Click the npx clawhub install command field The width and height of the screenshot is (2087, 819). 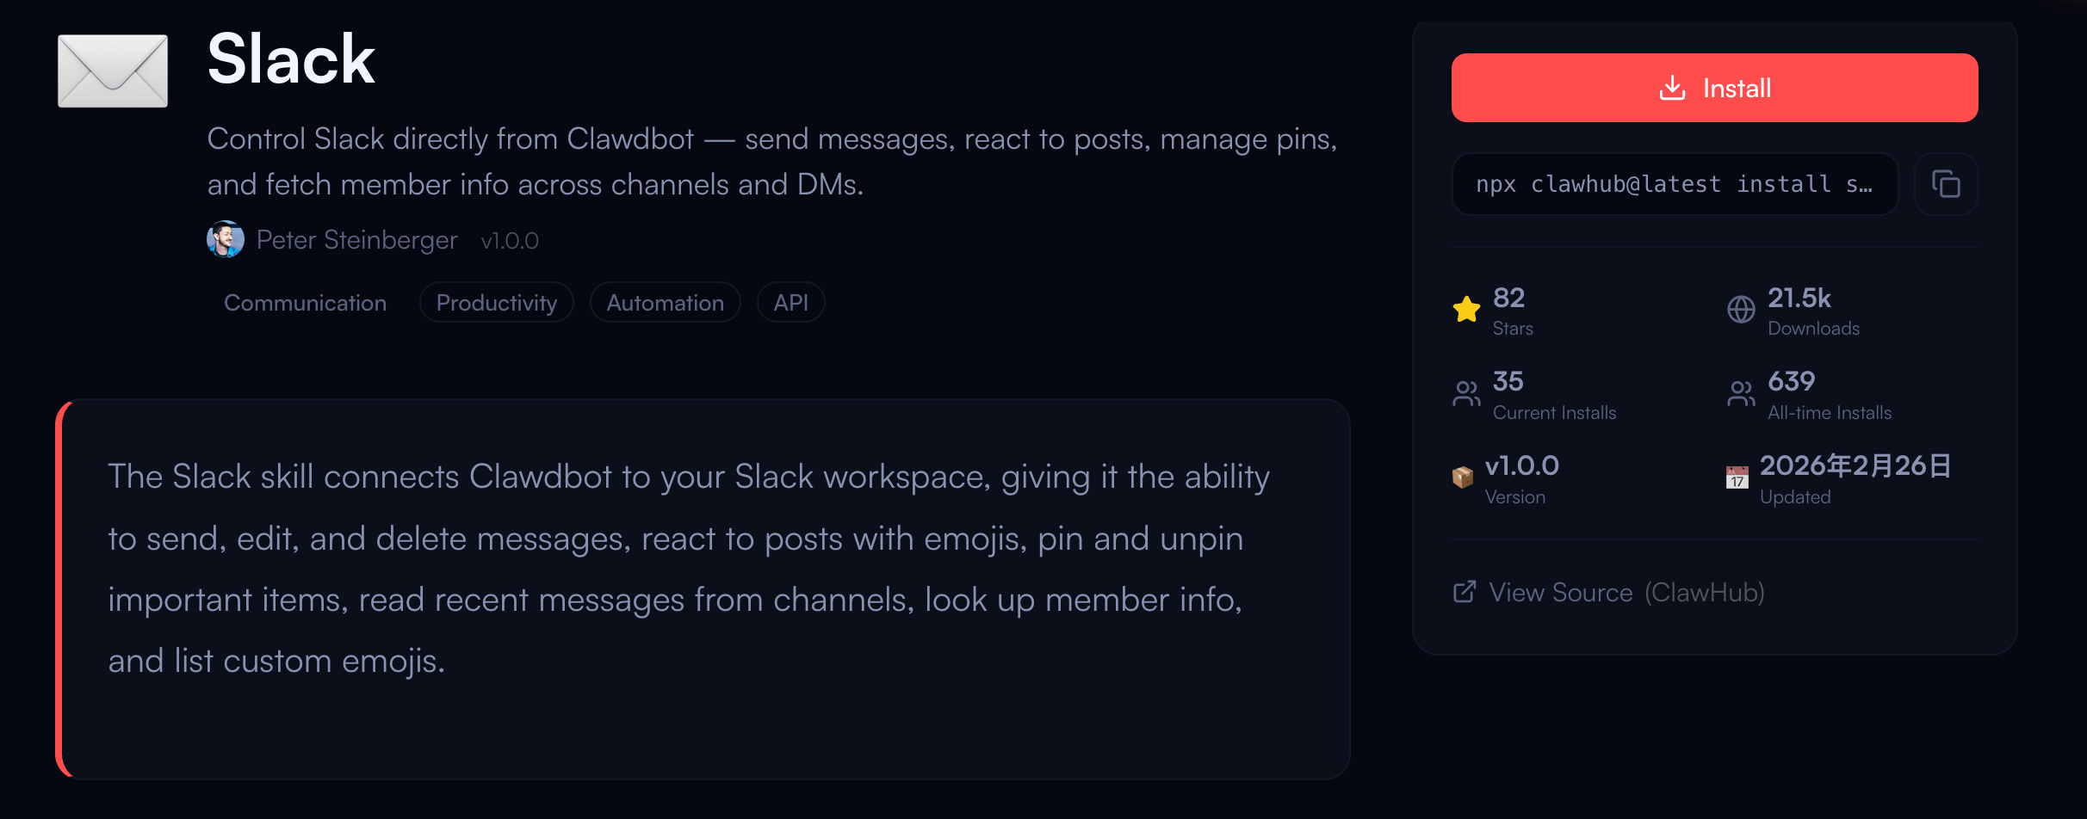pos(1675,184)
